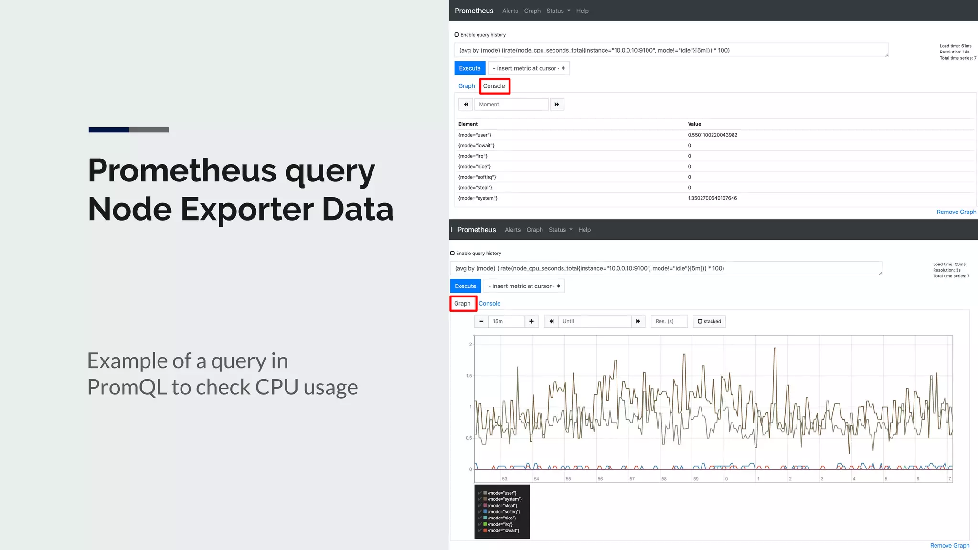Image resolution: width=978 pixels, height=550 pixels.
Task: Click the minus icon next to the 15m range
Action: click(481, 321)
